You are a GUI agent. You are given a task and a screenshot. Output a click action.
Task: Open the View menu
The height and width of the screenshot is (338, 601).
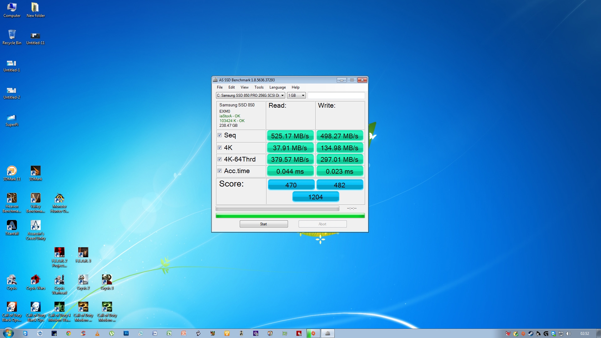click(244, 87)
